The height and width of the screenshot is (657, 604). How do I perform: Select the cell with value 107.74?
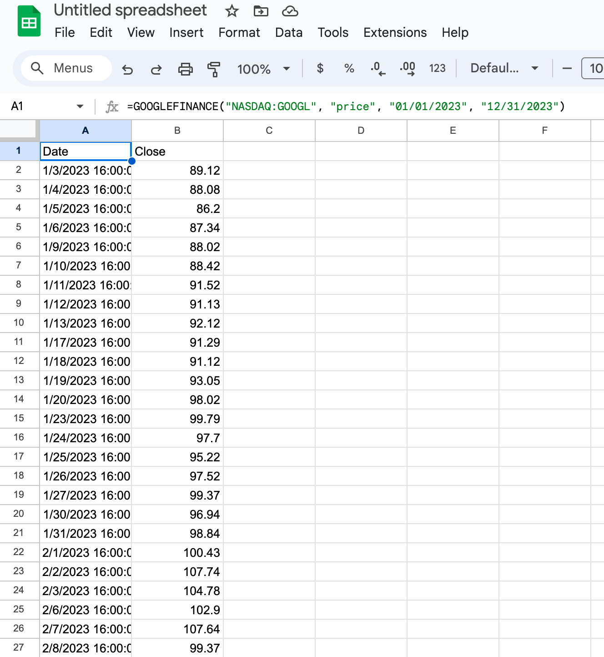tap(177, 571)
